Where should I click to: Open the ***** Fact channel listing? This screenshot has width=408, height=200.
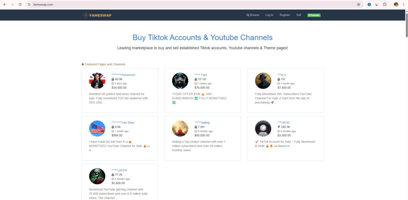200,75
